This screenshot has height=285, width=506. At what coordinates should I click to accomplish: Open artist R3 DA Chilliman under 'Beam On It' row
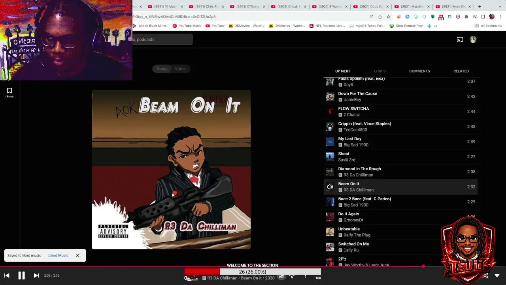pos(358,190)
